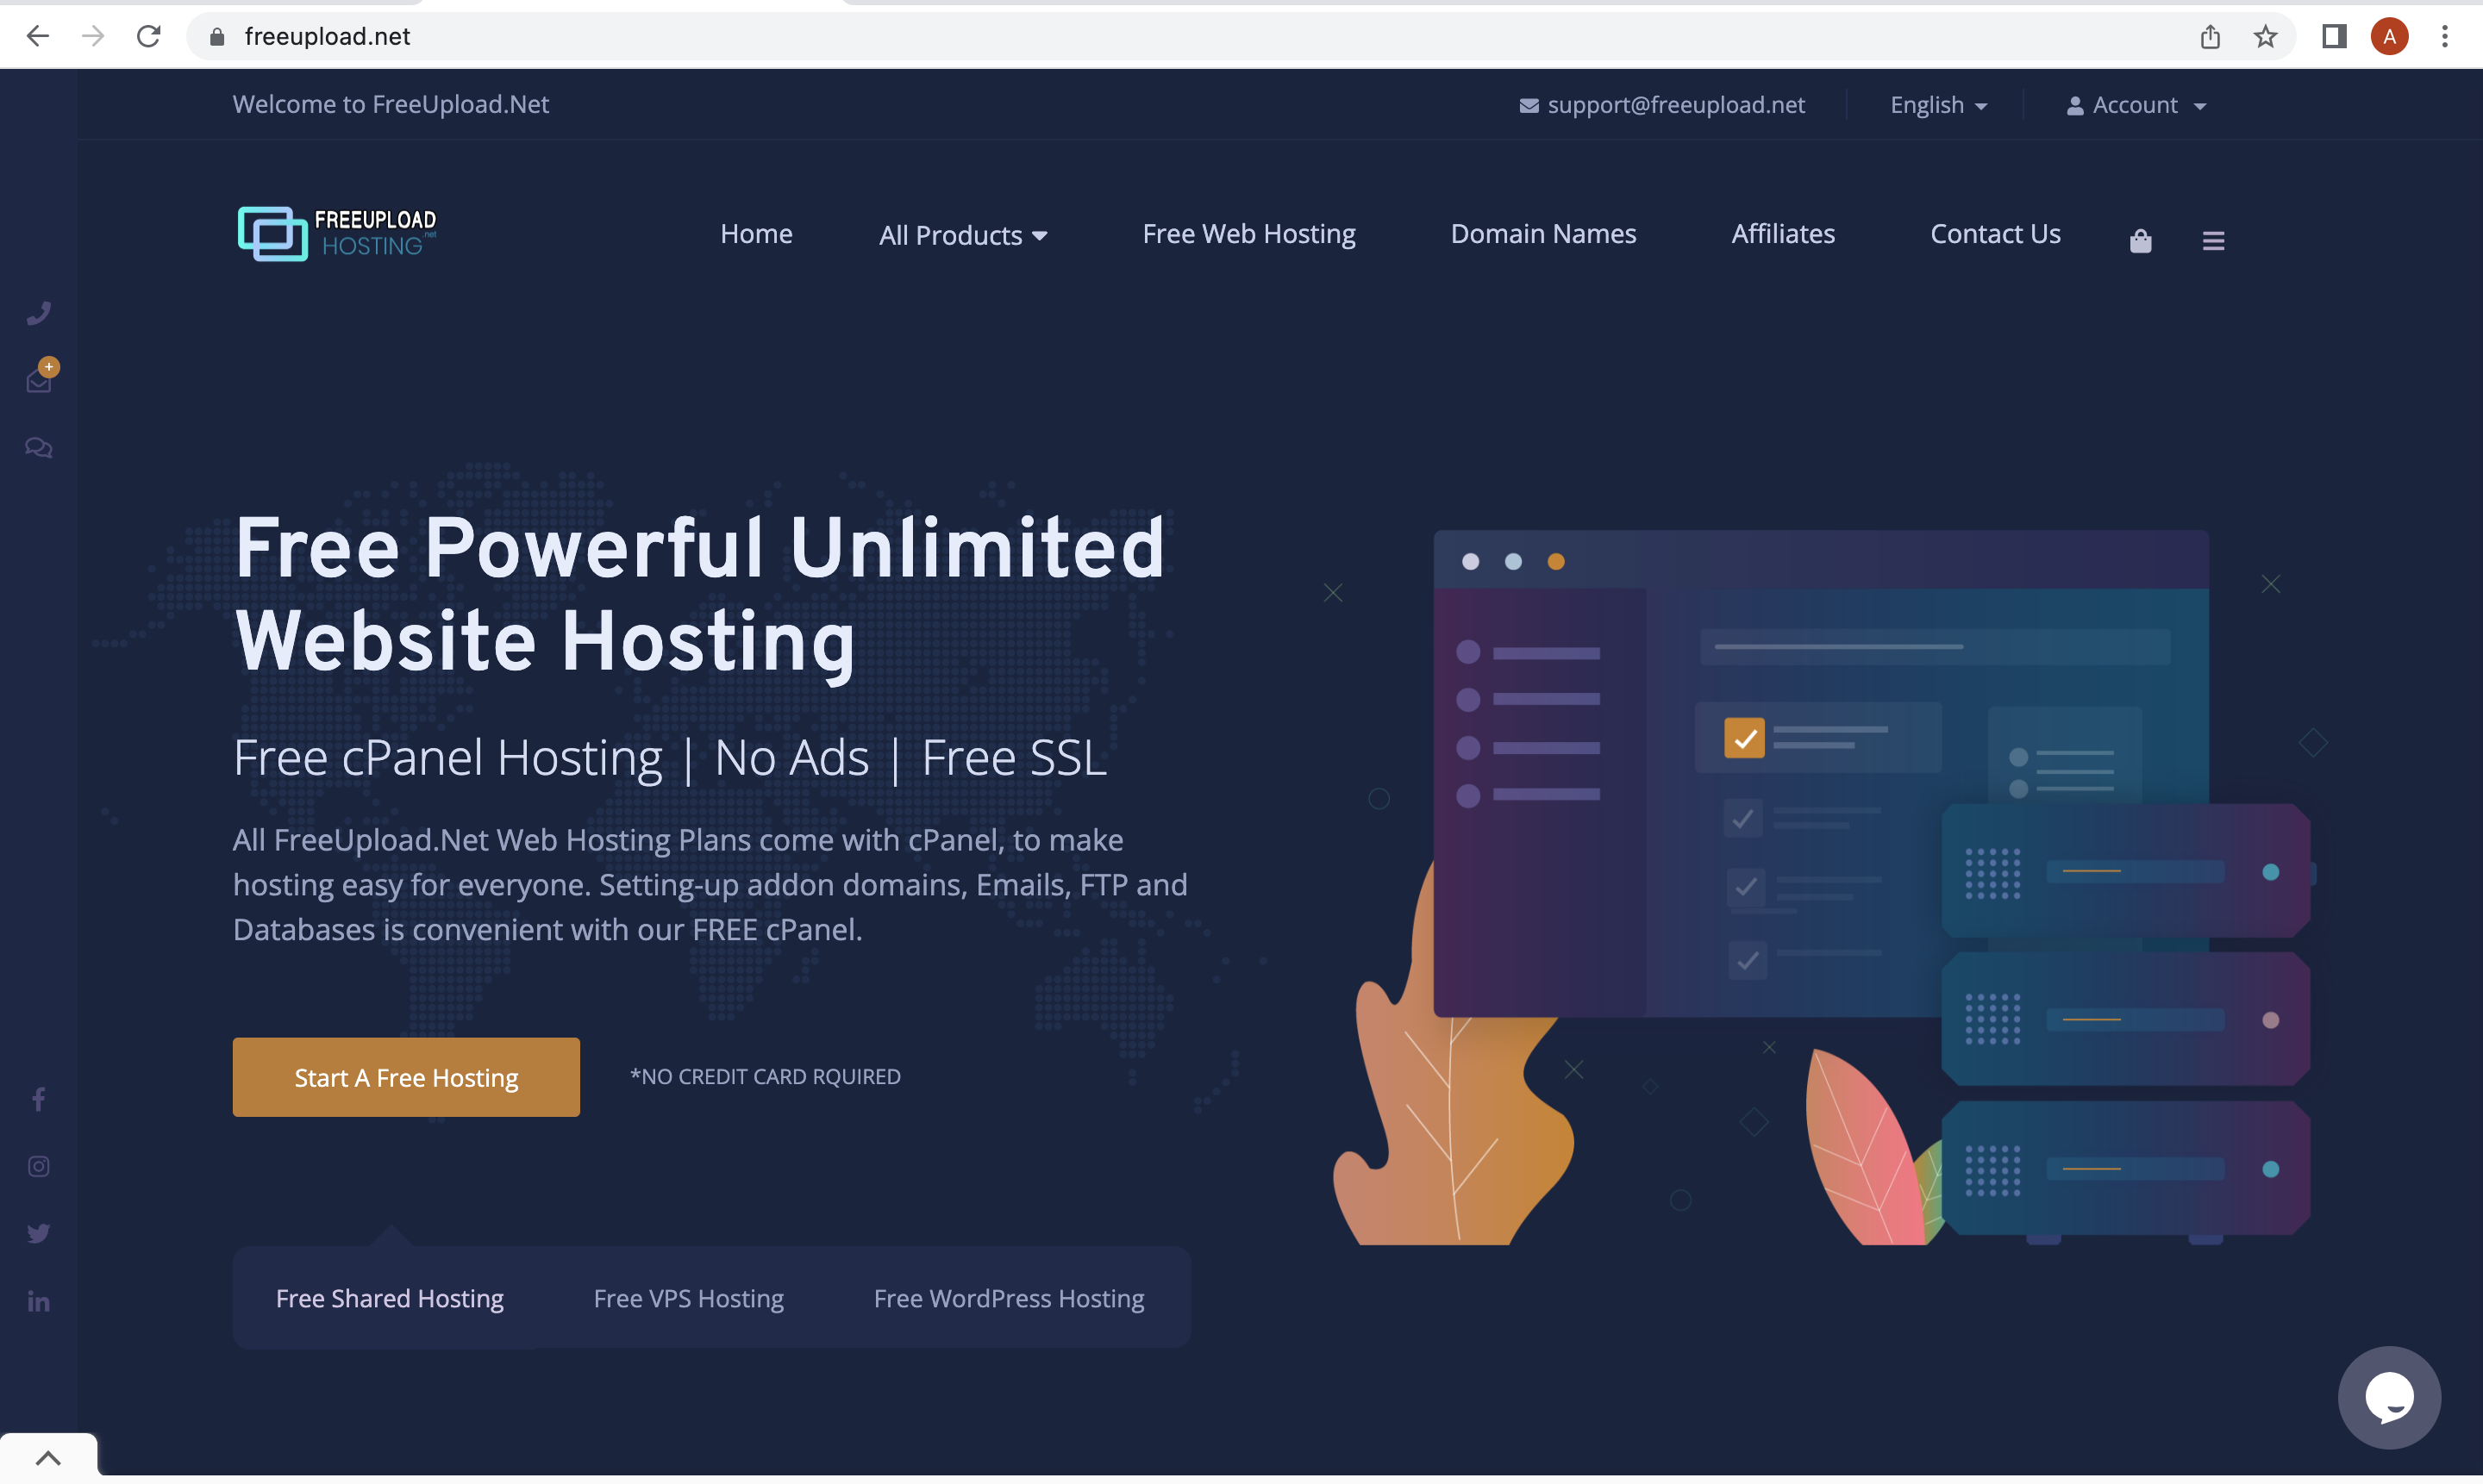Click the Welcome to FreeUpload.Net text
Viewport: 2483px width, 1484px height.
pyautogui.click(x=391, y=104)
